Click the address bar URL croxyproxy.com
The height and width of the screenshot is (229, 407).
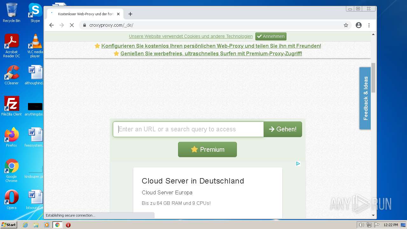(111, 25)
